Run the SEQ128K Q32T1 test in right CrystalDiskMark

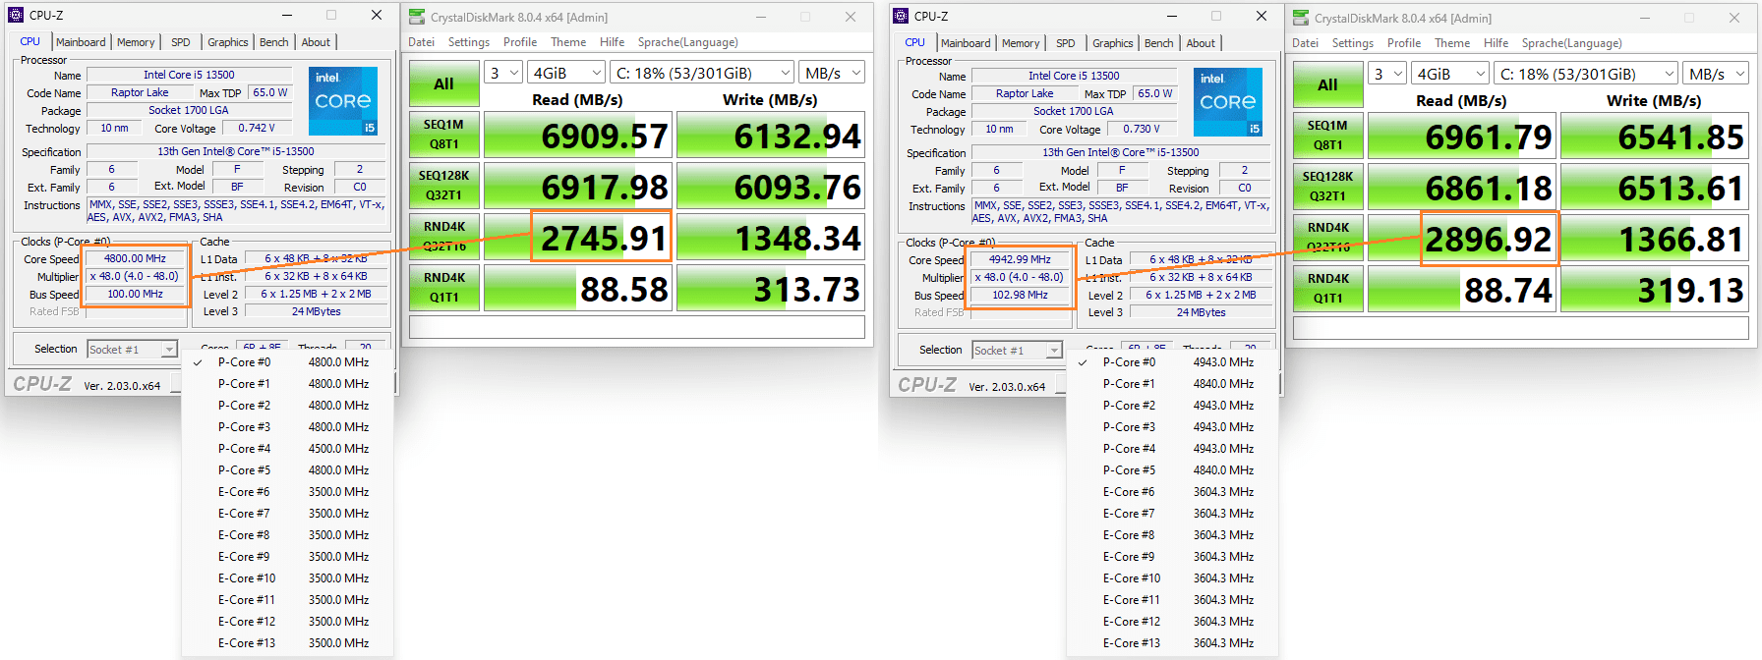[x=1328, y=187]
